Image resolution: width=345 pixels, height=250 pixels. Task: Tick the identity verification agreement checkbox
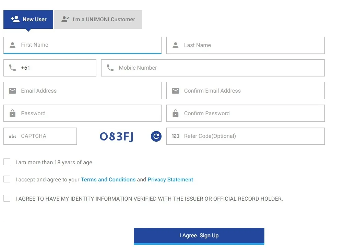pos(7,198)
